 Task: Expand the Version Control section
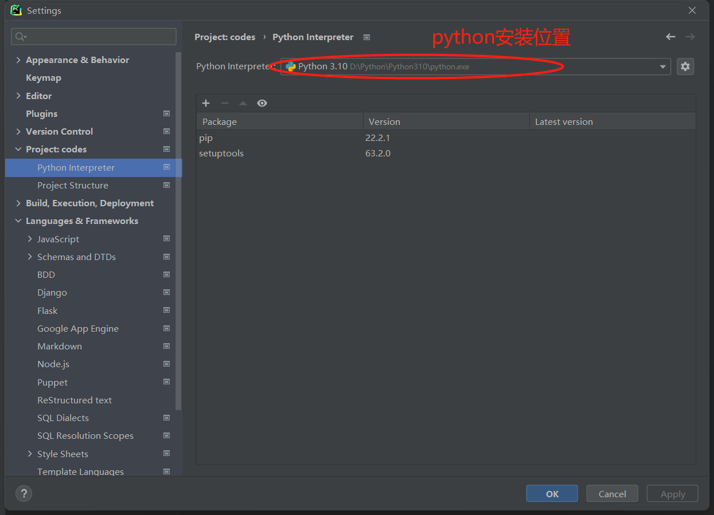(x=18, y=131)
